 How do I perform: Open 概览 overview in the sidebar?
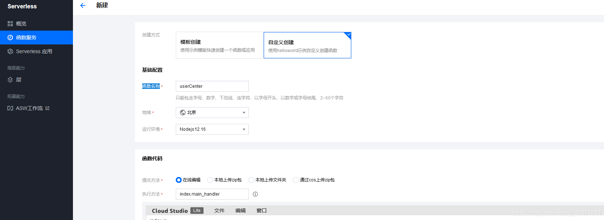[36, 24]
